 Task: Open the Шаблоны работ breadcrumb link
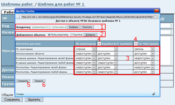(x=17, y=4)
